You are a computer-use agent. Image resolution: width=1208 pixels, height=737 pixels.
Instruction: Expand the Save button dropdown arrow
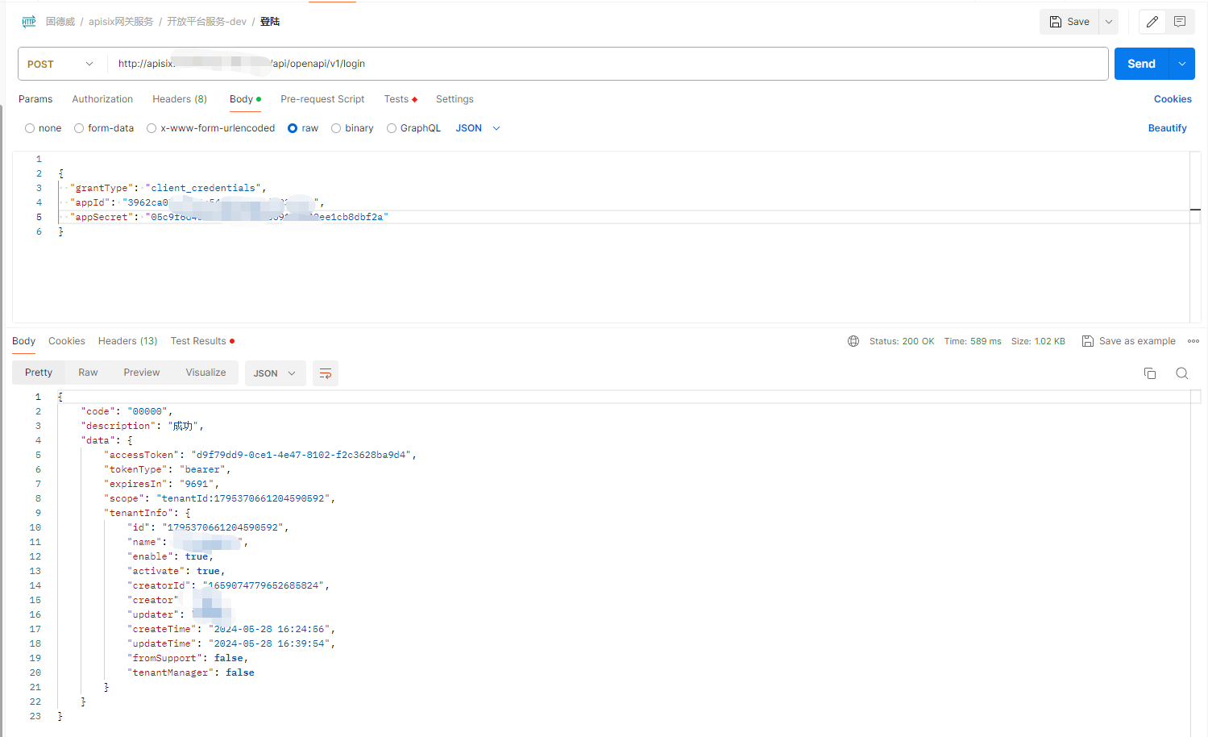pos(1109,22)
